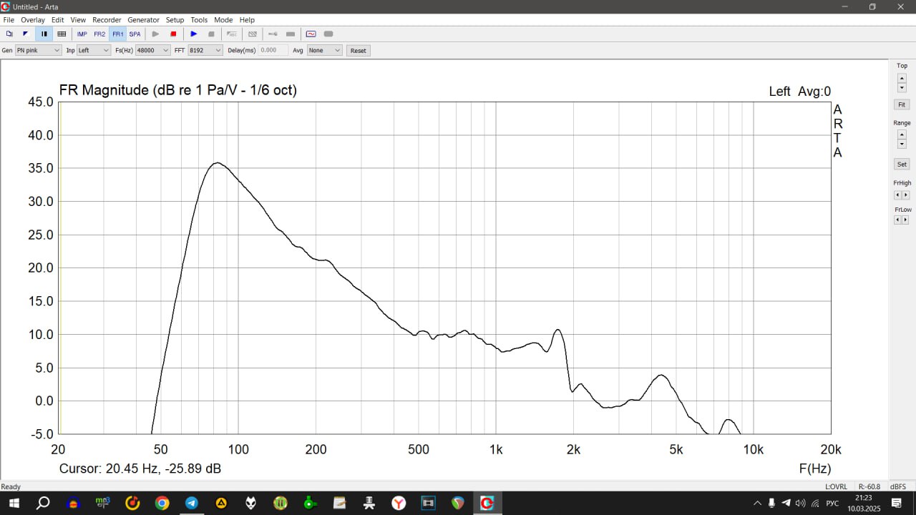The width and height of the screenshot is (916, 515).
Task: Click the Delay(ms) input field
Action: coord(273,51)
